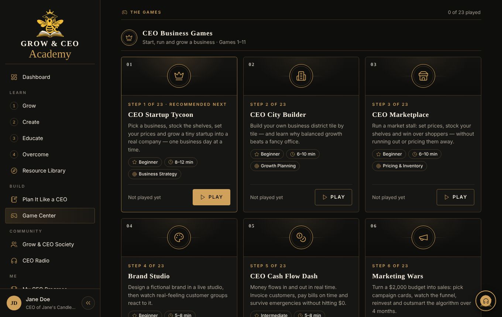This screenshot has width=502, height=317.
Task: Go to the Create lesson
Action: (50, 122)
